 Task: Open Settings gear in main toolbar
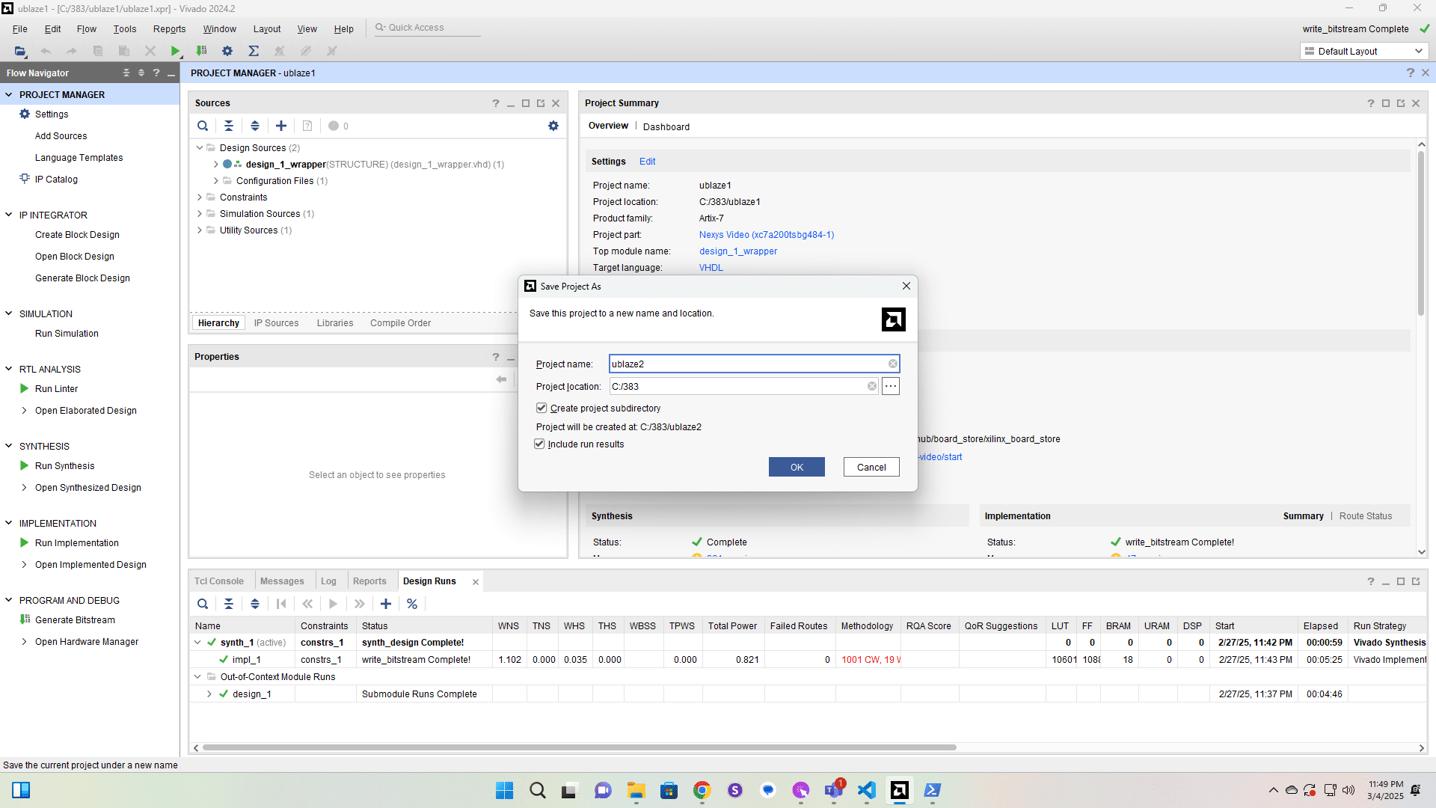(227, 51)
